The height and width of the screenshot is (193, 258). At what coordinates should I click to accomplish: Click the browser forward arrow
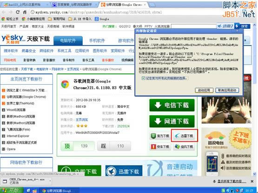pyautogui.click(x=11, y=12)
